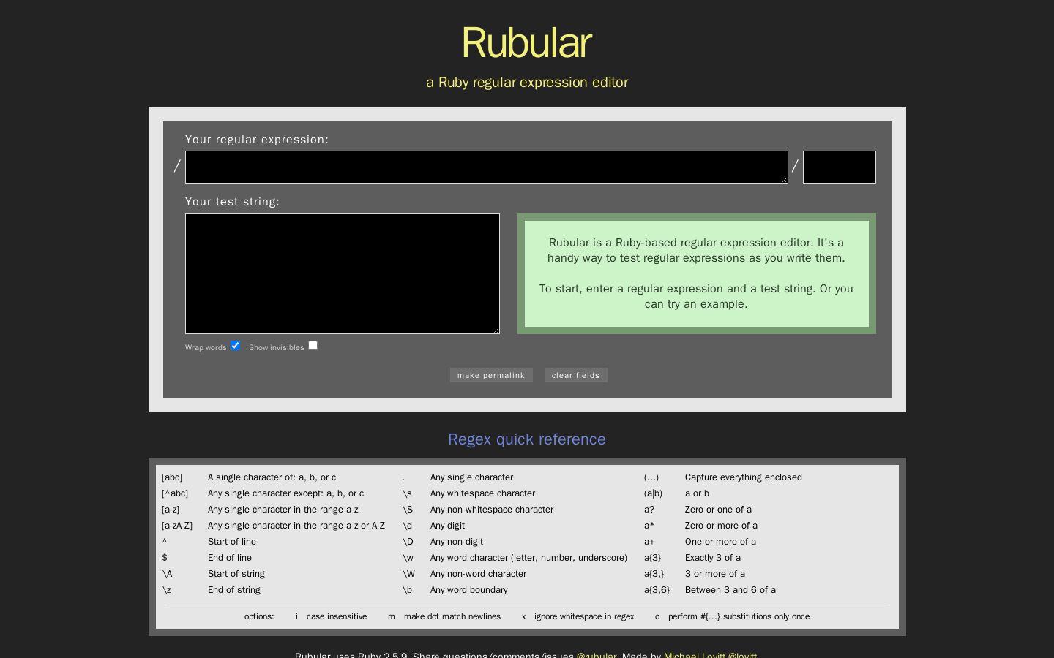This screenshot has height=658, width=1054.
Task: Click the "Your test string:" label
Action: [x=232, y=202]
